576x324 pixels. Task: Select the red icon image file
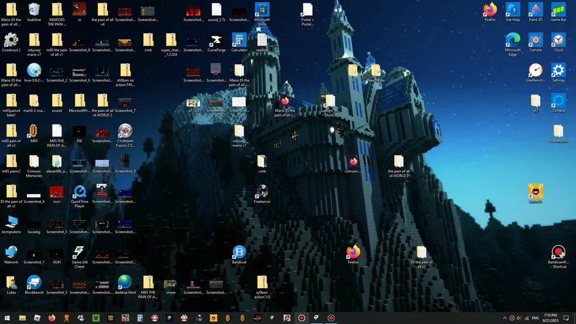click(56, 191)
